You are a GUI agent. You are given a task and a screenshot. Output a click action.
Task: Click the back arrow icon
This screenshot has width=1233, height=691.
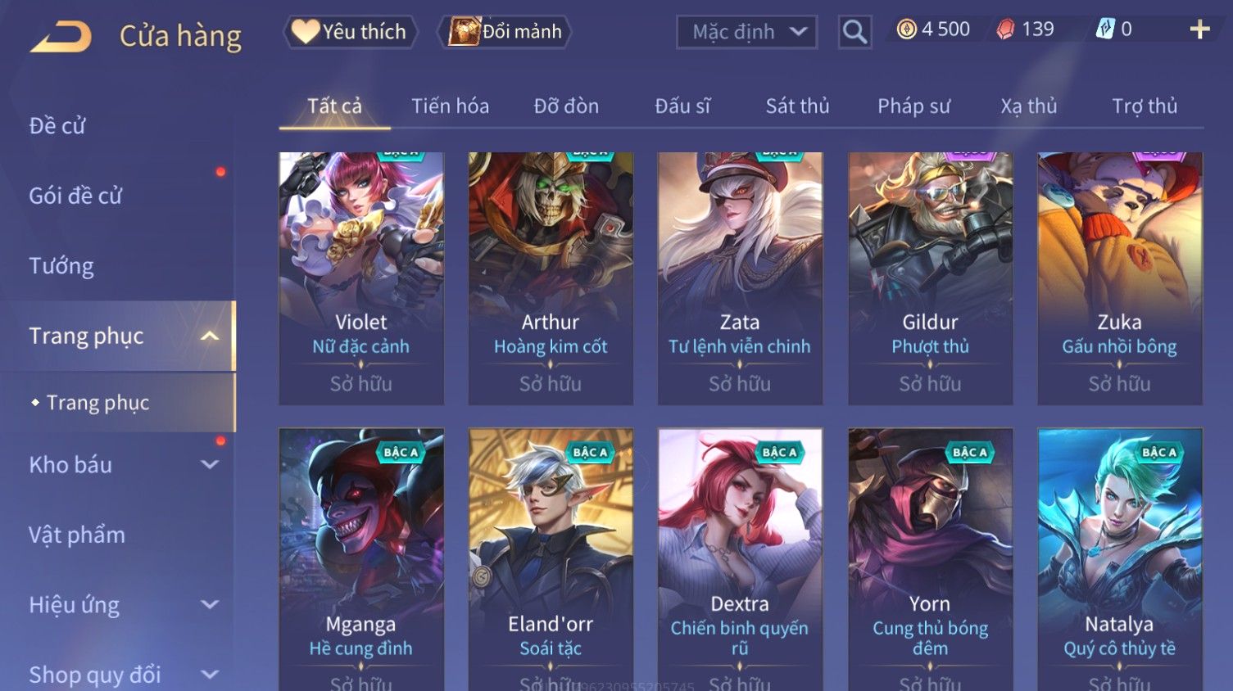coord(61,37)
